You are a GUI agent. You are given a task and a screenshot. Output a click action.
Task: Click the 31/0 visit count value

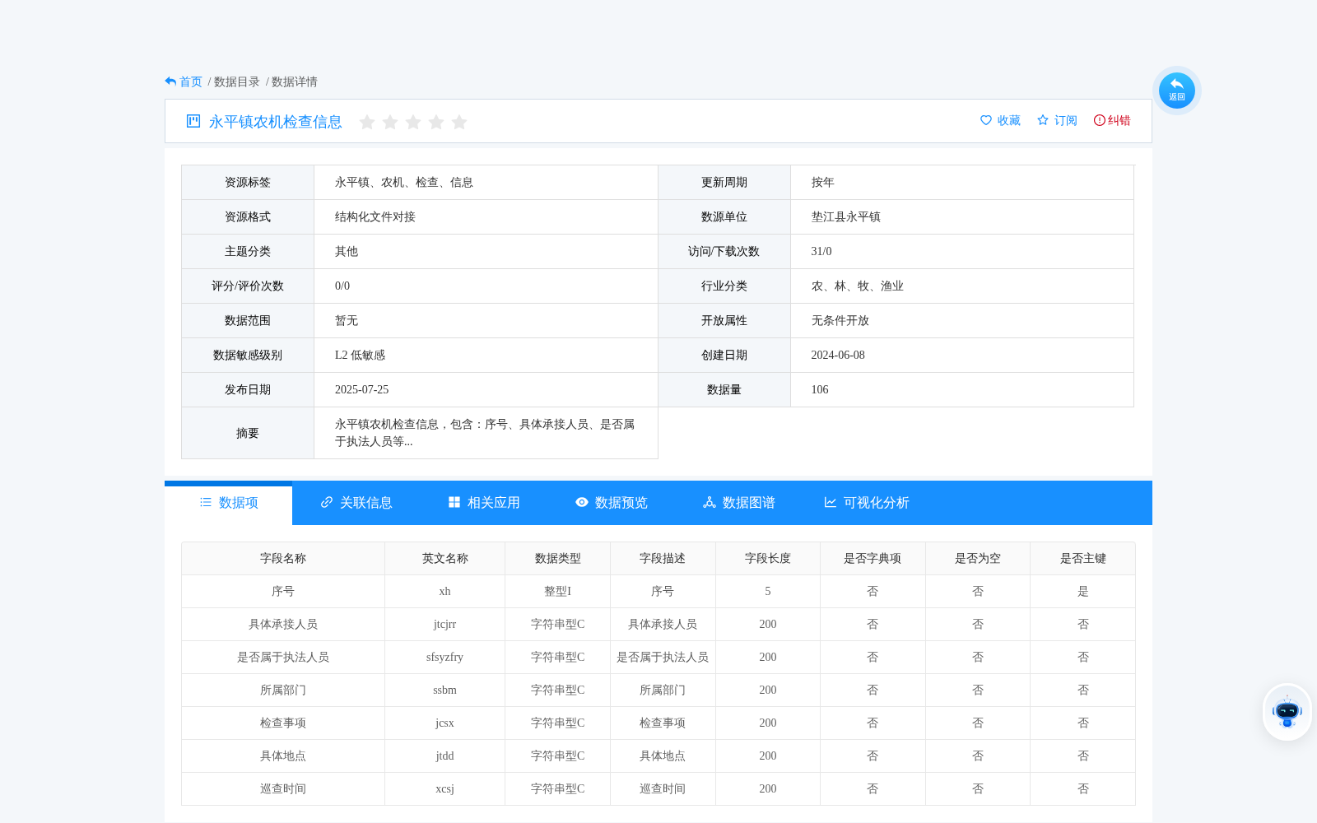tap(821, 252)
